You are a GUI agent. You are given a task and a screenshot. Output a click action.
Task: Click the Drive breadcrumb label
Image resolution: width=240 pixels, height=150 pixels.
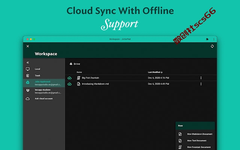point(77,64)
